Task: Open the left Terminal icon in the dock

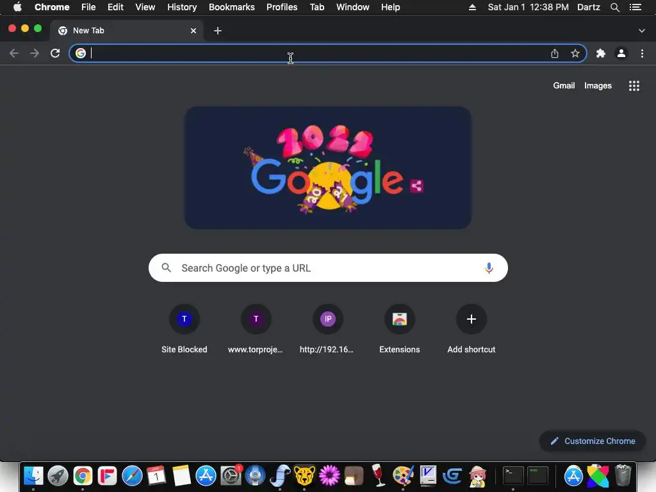Action: [513, 476]
